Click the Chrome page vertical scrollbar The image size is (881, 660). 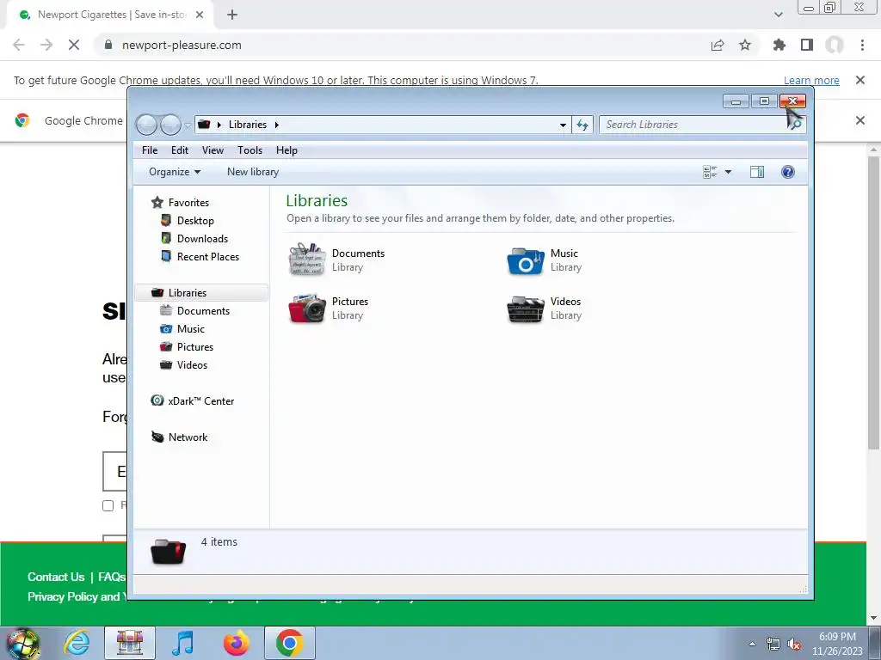pos(873,303)
